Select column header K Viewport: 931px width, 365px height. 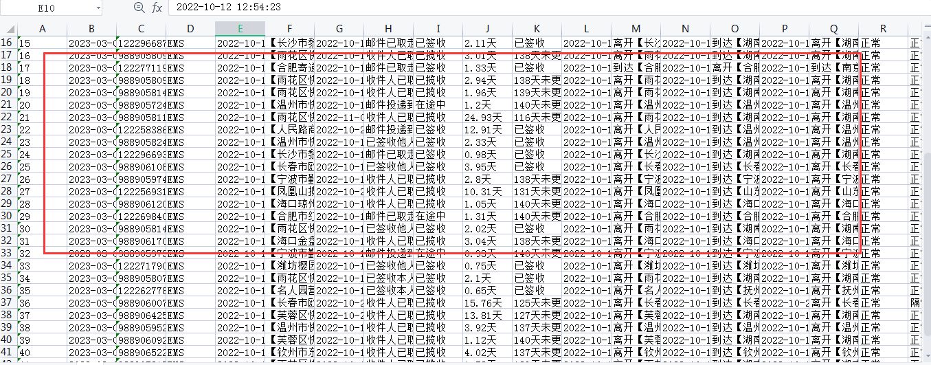[537, 28]
